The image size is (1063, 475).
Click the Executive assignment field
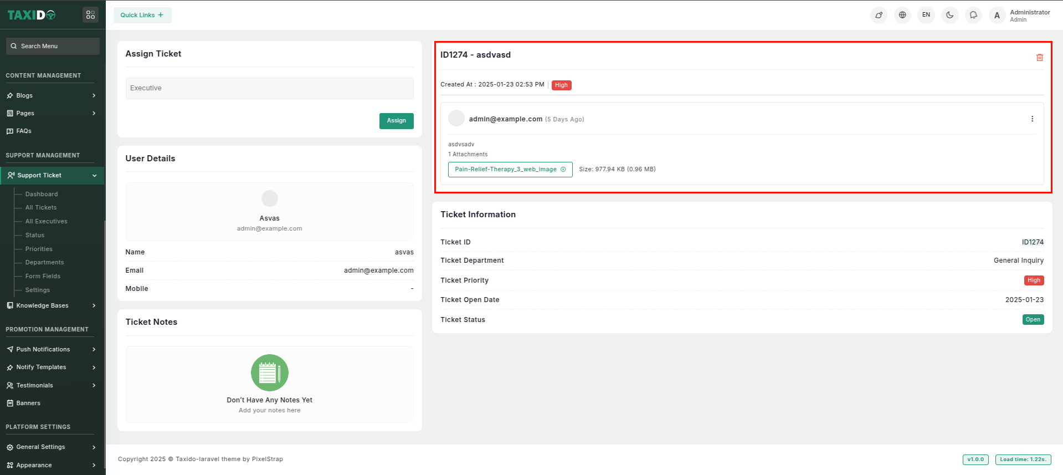269,88
